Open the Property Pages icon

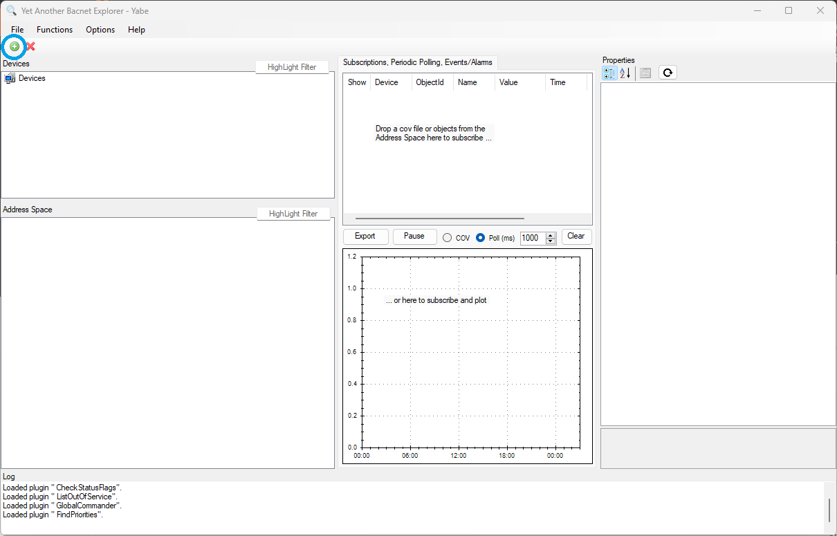tap(645, 73)
